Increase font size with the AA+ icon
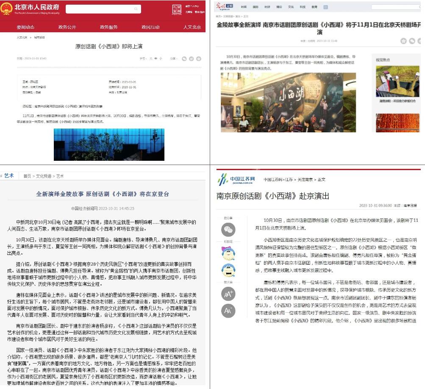425x389 pixels. 228,294
